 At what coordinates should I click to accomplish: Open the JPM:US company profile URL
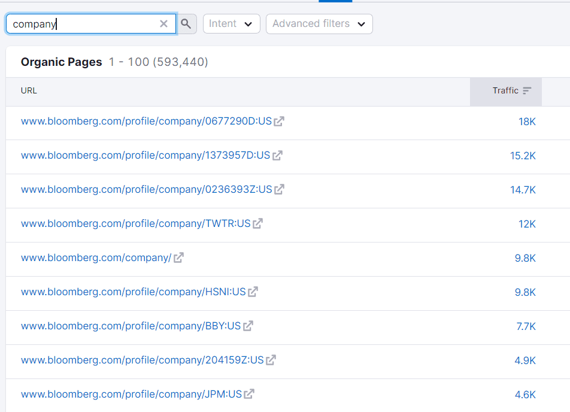(131, 395)
